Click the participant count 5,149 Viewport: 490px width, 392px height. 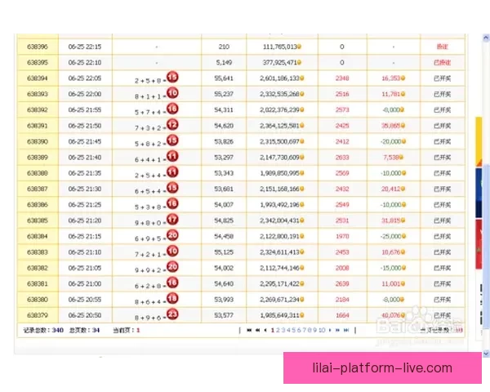click(x=224, y=63)
